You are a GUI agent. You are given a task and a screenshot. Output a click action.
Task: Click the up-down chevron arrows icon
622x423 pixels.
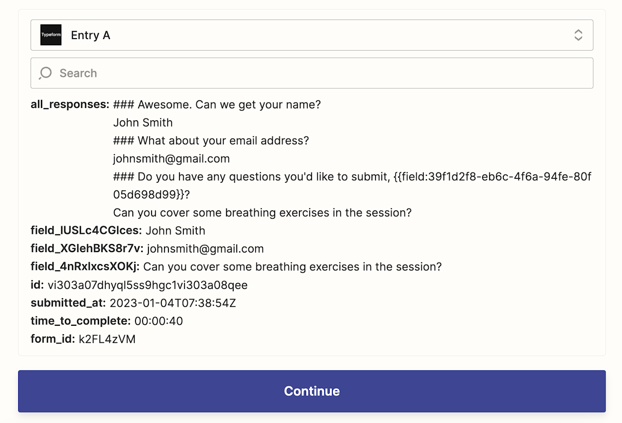coord(578,35)
